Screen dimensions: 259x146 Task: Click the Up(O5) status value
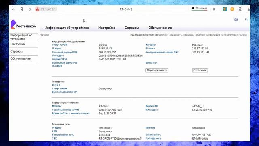(x=103, y=45)
